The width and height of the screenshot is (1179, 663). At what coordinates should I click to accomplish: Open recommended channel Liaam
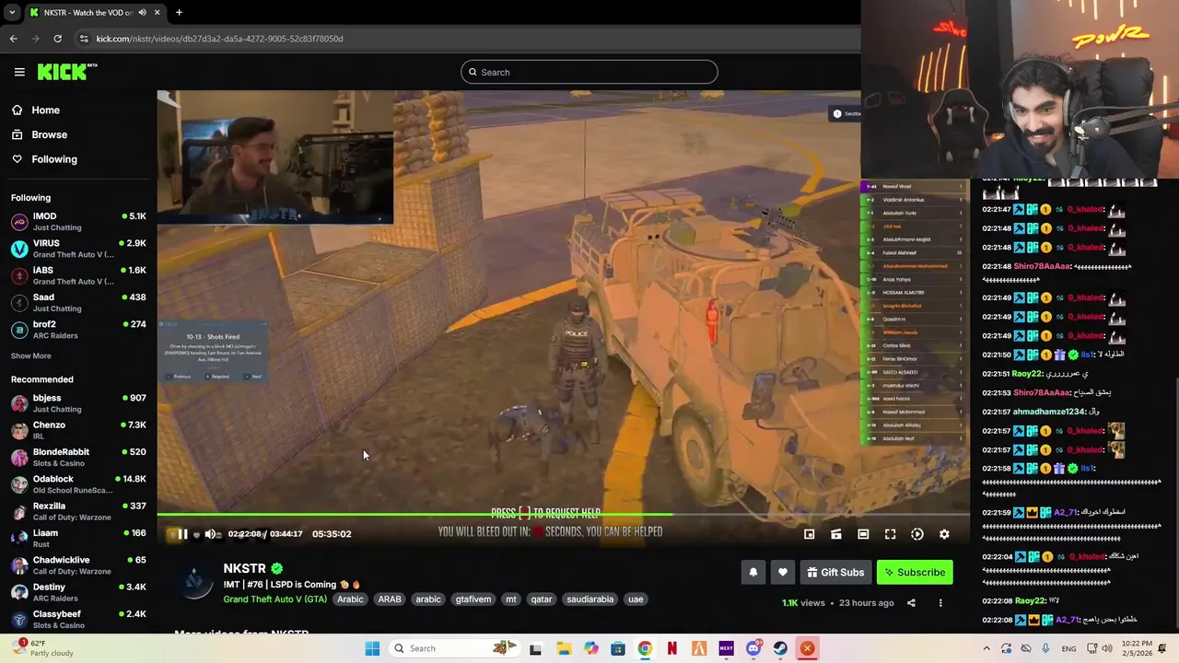(78, 538)
